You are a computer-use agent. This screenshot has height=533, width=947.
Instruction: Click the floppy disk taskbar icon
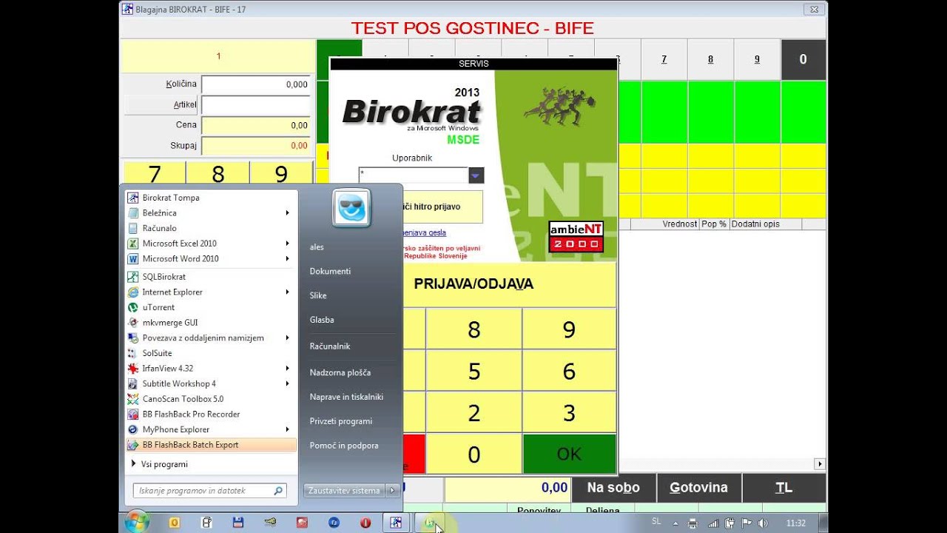238,523
